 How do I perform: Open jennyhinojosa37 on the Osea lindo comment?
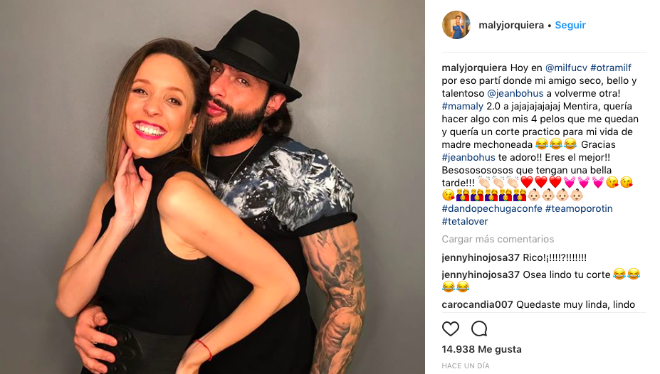point(481,274)
